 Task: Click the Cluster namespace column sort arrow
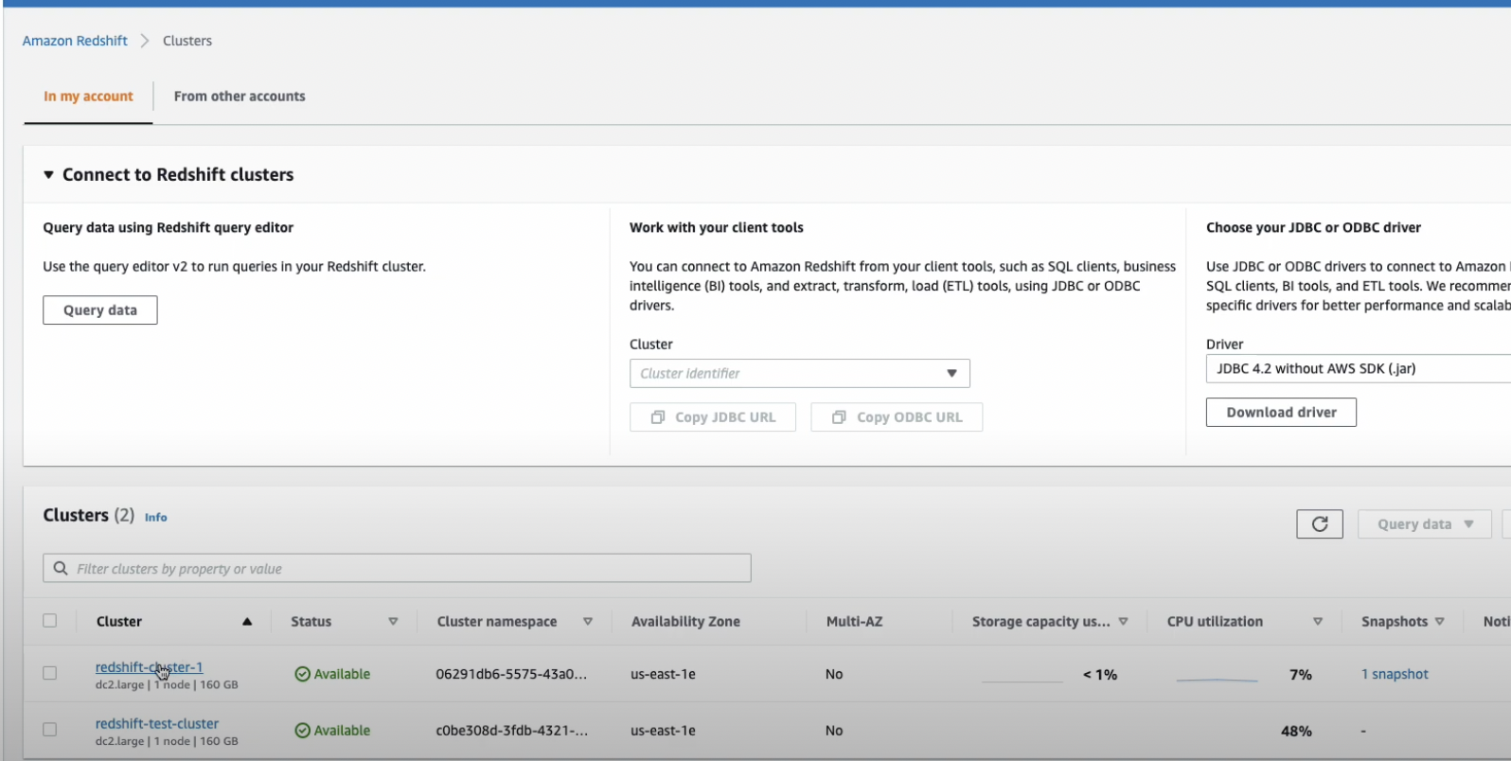pyautogui.click(x=588, y=622)
